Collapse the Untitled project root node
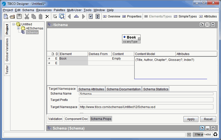The height and width of the screenshot is (140, 221). (x=14, y=24)
